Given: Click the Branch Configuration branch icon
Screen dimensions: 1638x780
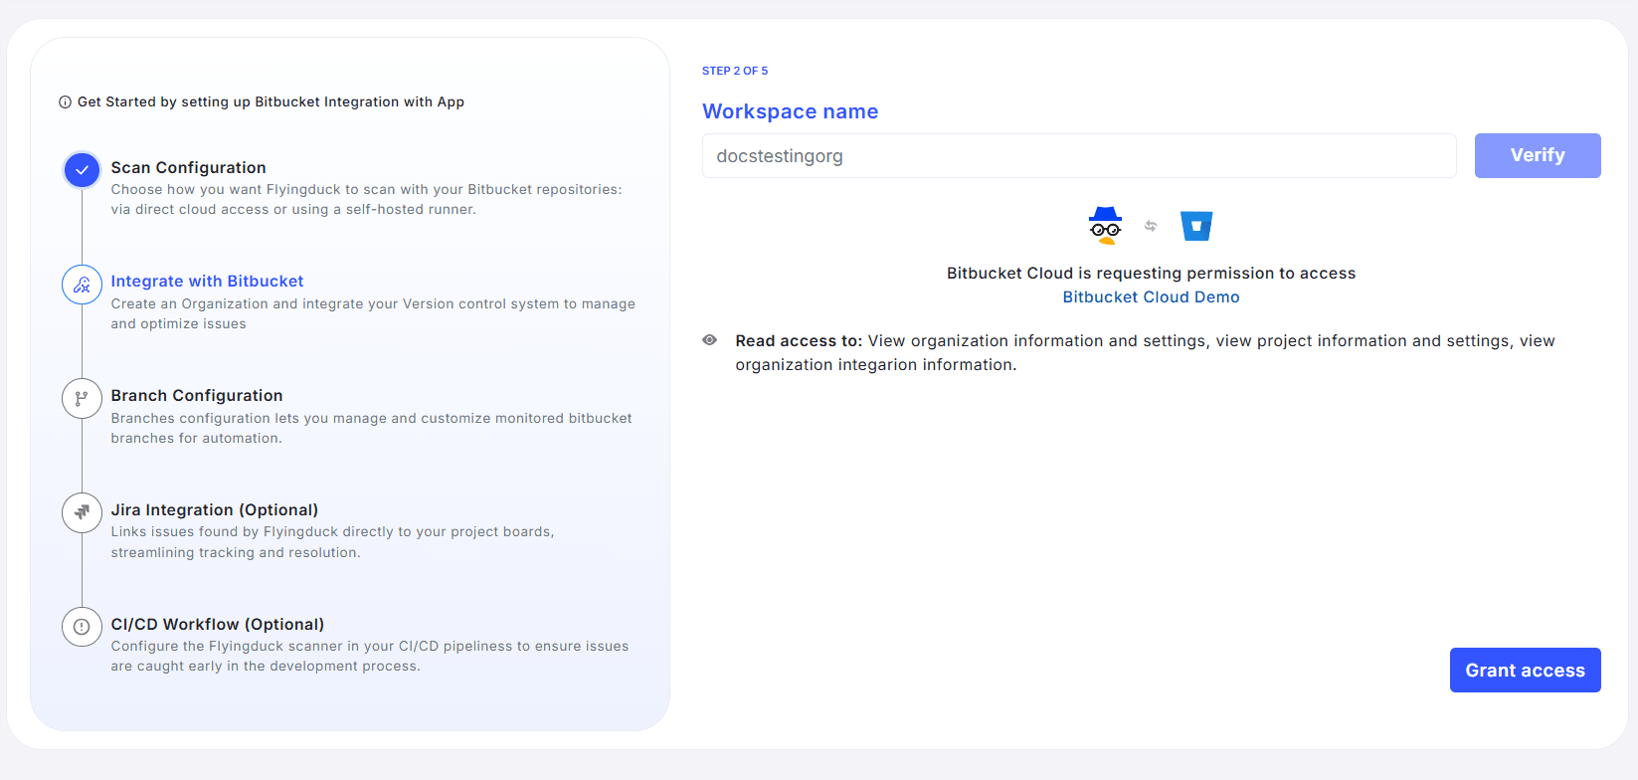Looking at the screenshot, I should [82, 399].
